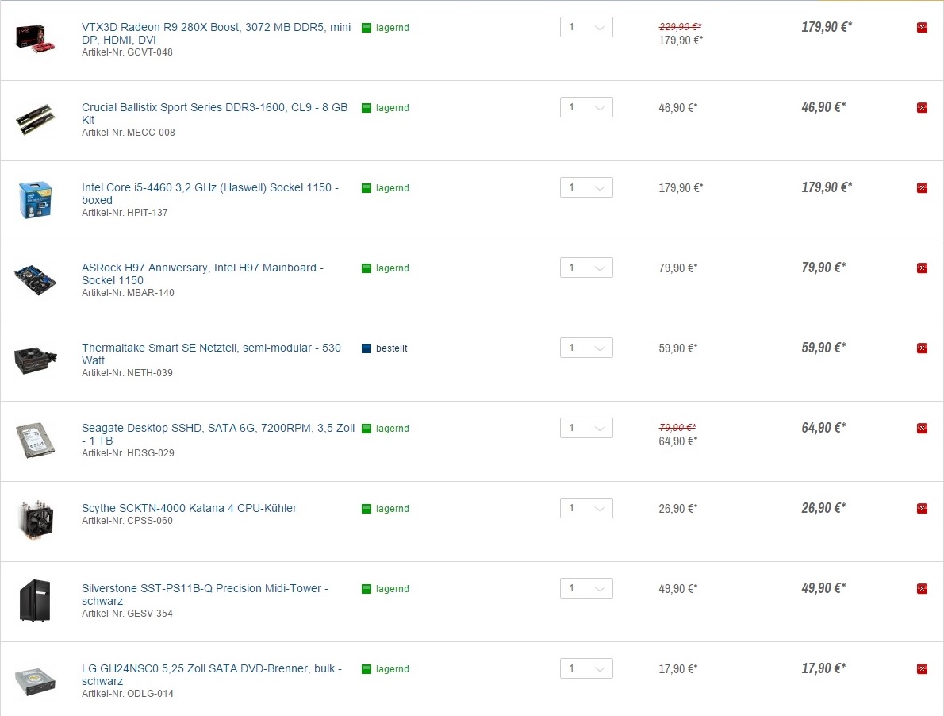The height and width of the screenshot is (716, 944).
Task: Remove ASRock H97 Anniversary mainboard item
Action: tap(922, 268)
